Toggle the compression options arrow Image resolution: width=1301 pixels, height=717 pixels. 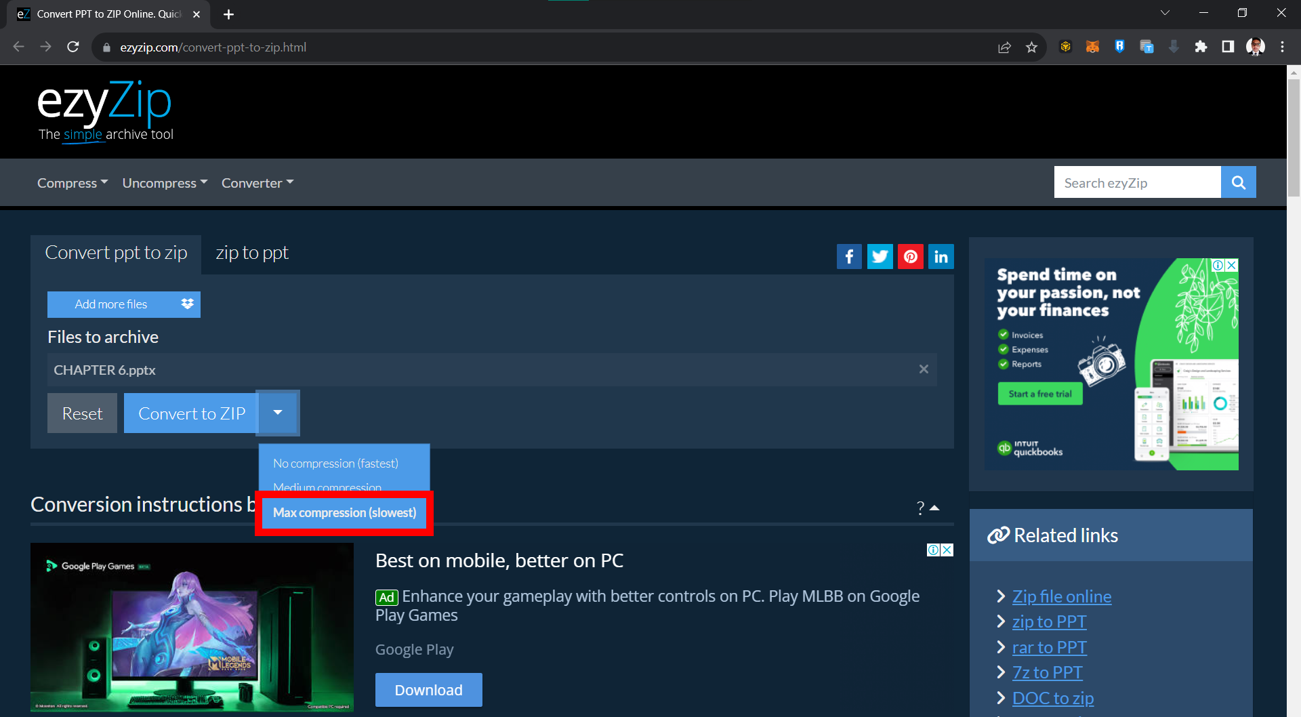tap(278, 413)
